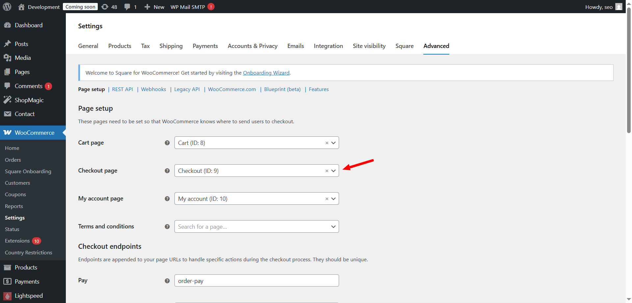Open Square Onboarding submenu item
This screenshot has width=632, height=303.
click(x=28, y=171)
